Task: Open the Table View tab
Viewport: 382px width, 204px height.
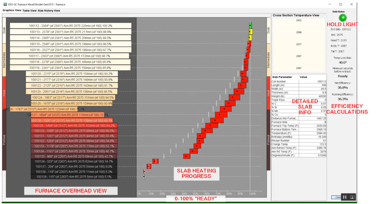Action: pyautogui.click(x=29, y=11)
